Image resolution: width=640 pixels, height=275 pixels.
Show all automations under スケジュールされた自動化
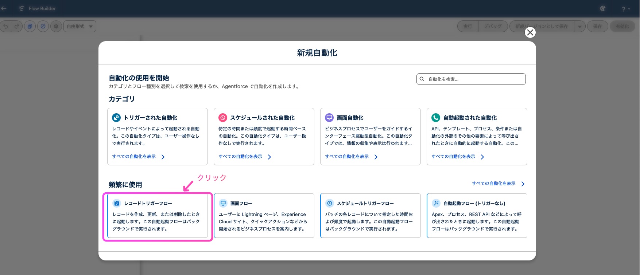(x=240, y=157)
